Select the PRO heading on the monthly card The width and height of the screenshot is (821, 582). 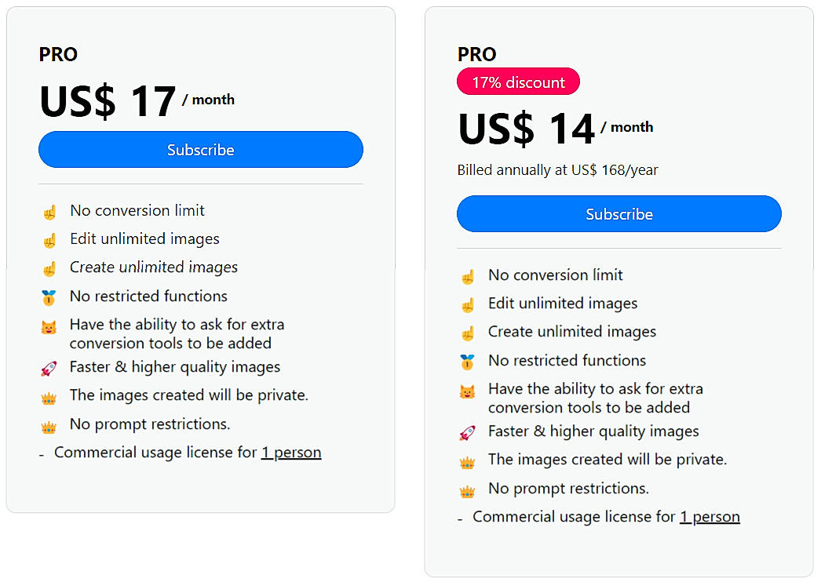(57, 54)
